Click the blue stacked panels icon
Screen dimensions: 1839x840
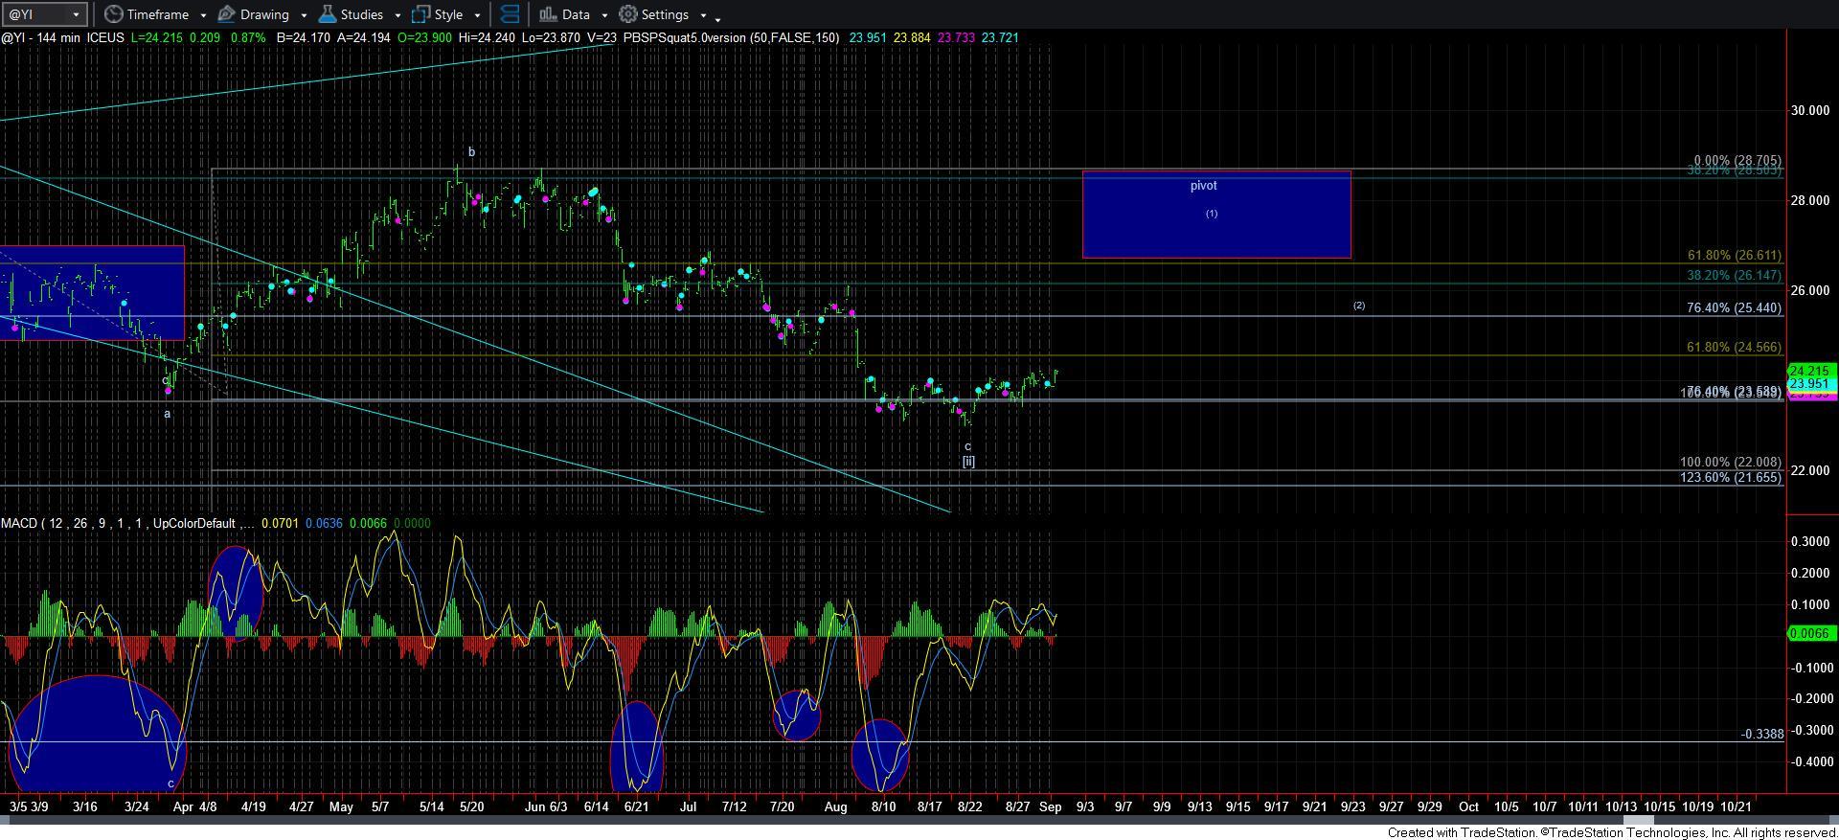click(x=510, y=14)
